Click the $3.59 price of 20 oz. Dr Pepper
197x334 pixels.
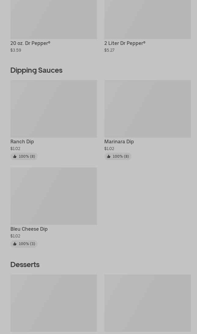(16, 50)
